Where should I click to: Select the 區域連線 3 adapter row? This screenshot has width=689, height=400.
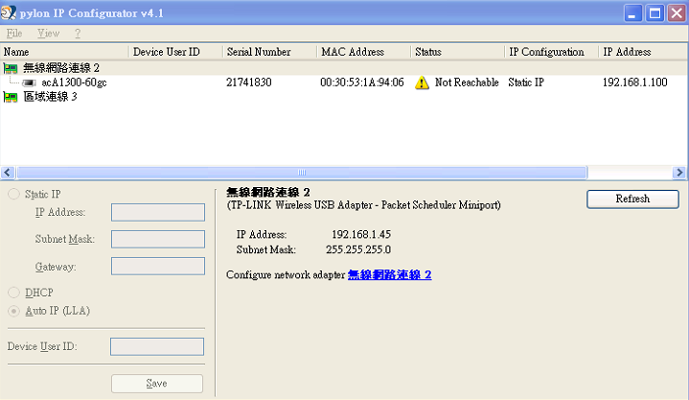pos(50,96)
